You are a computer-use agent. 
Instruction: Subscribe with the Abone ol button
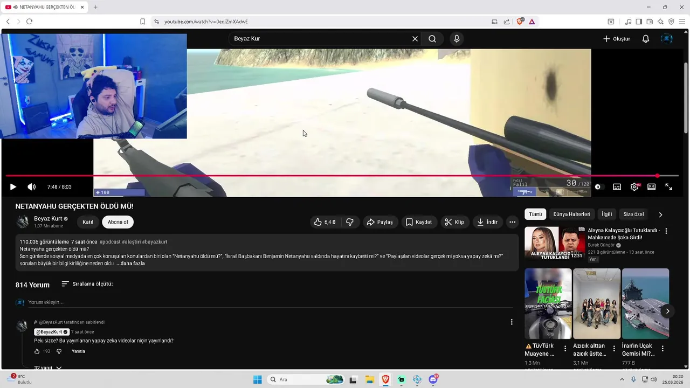(x=118, y=222)
